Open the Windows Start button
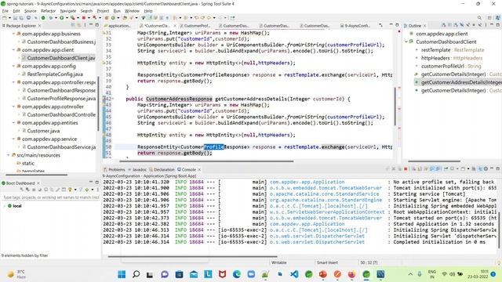This screenshot has width=502, height=282. click(122, 274)
